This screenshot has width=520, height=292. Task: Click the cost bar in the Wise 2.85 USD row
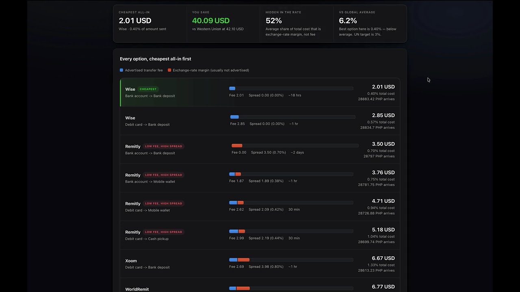(x=293, y=117)
